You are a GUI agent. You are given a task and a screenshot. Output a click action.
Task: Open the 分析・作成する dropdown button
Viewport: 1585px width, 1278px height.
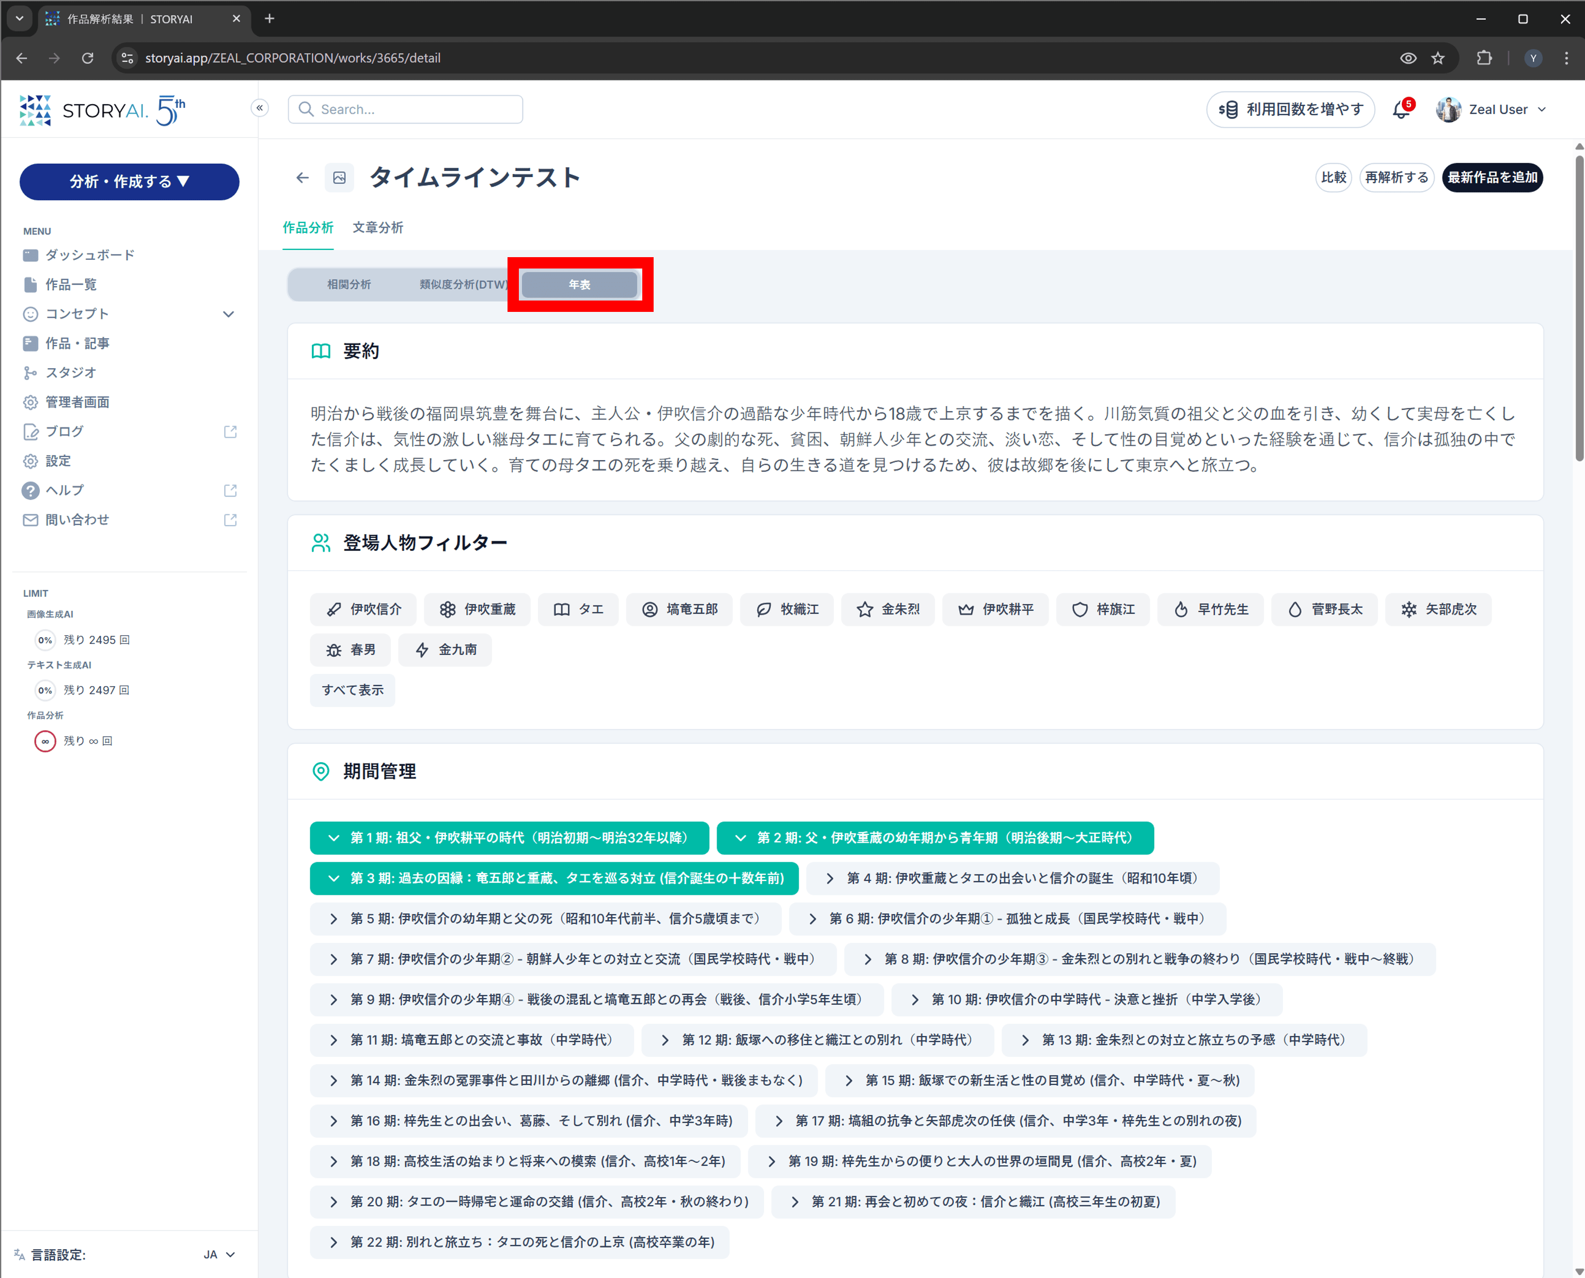point(130,182)
